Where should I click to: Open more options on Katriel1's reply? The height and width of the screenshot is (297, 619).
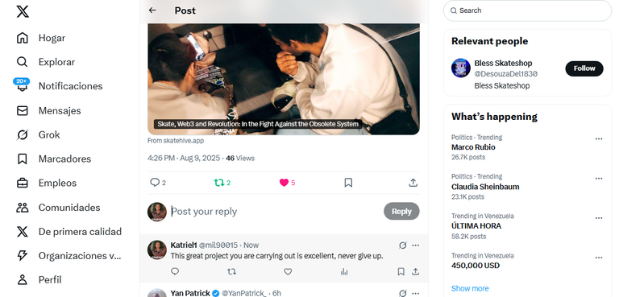coord(415,245)
